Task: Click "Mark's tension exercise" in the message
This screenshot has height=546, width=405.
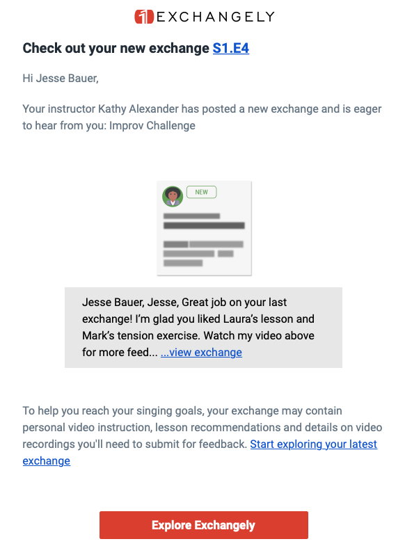Action: (141, 336)
